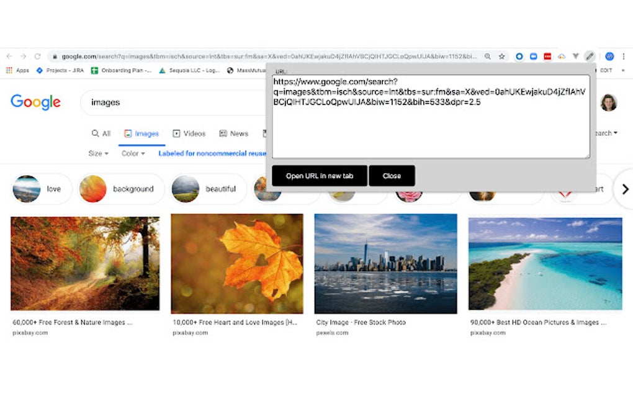Click the right chevron to see more chips
Image resolution: width=633 pixels, height=396 pixels.
624,190
